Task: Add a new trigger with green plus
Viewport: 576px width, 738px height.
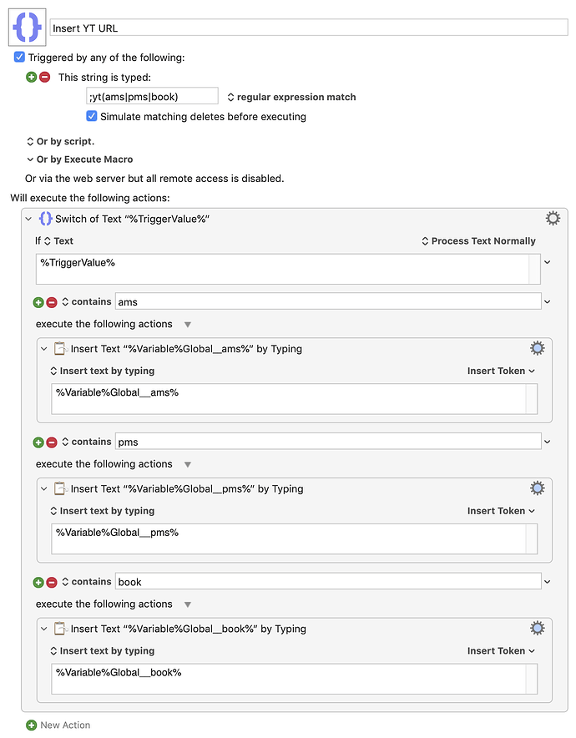Action: click(x=31, y=77)
